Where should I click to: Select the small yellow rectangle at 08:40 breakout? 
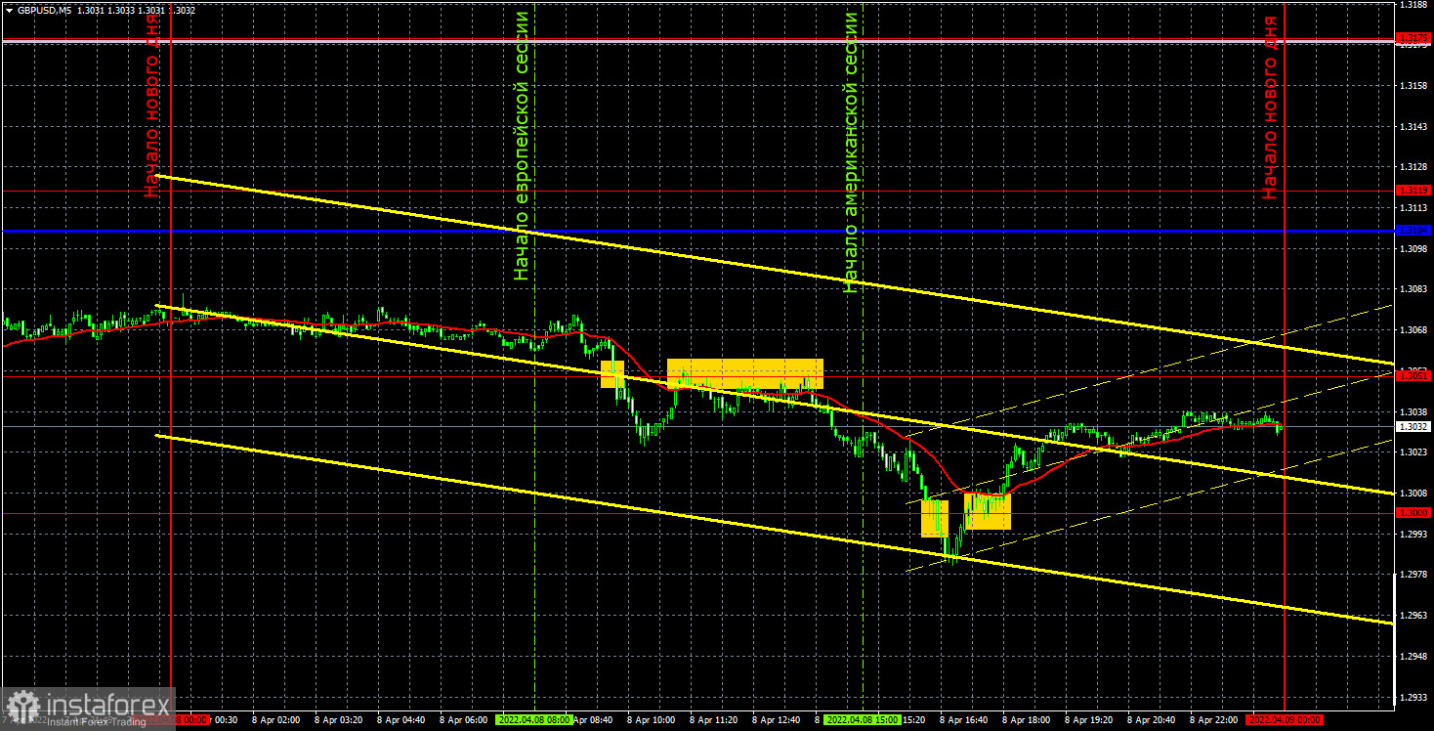point(612,373)
